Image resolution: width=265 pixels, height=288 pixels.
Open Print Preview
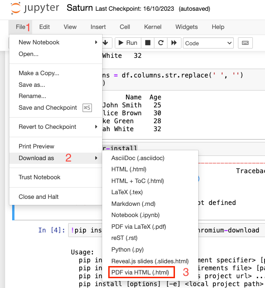[56, 147]
